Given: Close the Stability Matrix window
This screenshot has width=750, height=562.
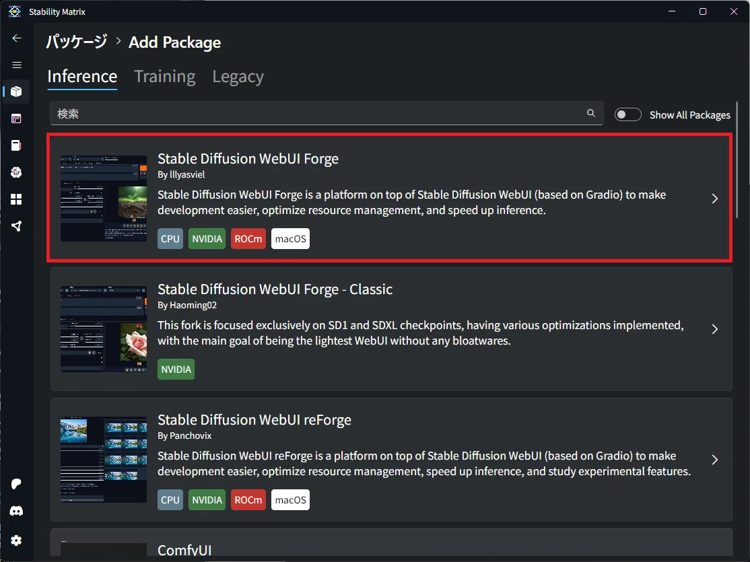Looking at the screenshot, I should 734,11.
